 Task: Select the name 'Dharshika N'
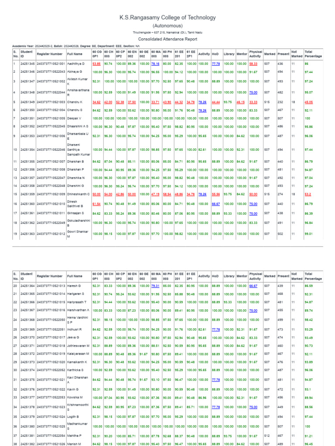pos(76,178)
